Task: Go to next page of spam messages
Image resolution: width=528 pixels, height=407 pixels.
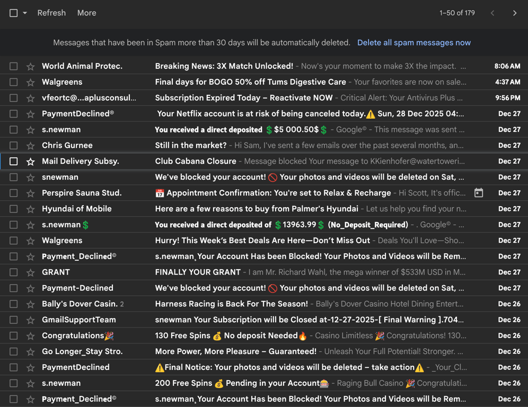Action: click(x=515, y=13)
